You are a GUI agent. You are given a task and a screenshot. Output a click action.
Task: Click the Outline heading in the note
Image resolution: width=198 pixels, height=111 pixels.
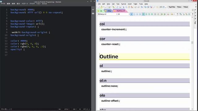point(109,56)
